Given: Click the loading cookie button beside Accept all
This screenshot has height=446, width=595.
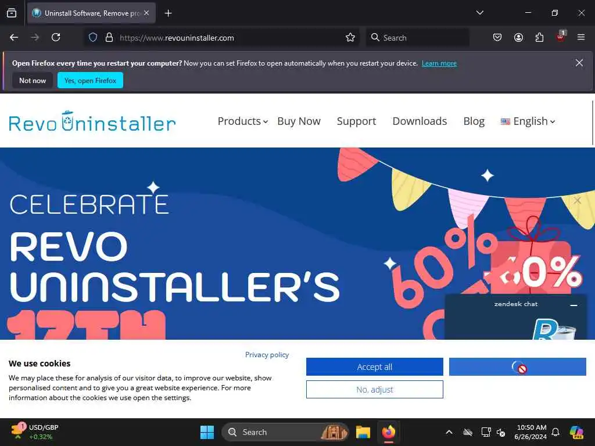Looking at the screenshot, I should coord(518,367).
